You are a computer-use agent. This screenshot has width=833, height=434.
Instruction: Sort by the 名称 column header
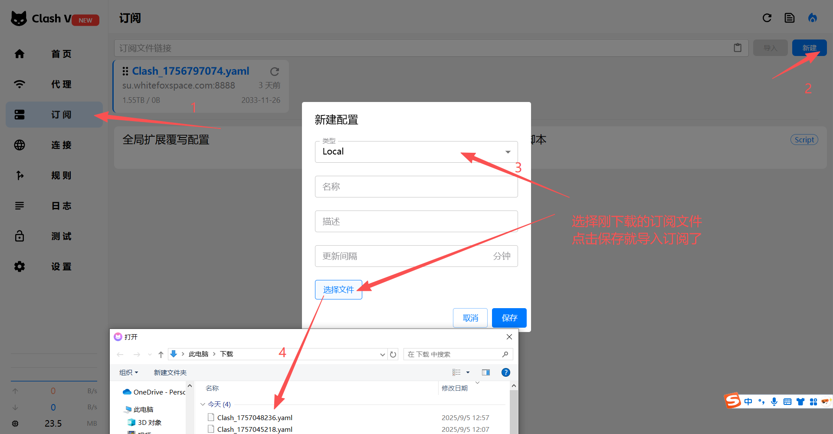(212, 388)
